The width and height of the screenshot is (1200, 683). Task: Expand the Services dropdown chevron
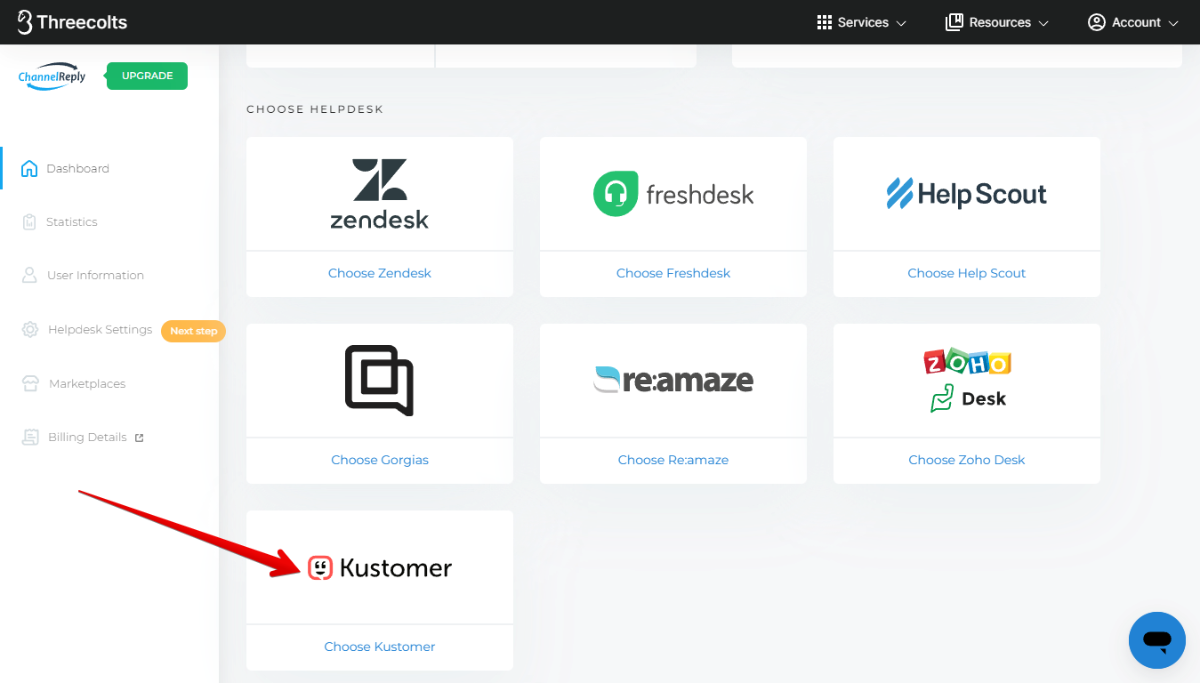point(901,23)
